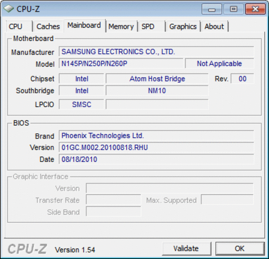The image size is (269, 259).
Task: Click the BIOS Date label
Action: (47, 159)
